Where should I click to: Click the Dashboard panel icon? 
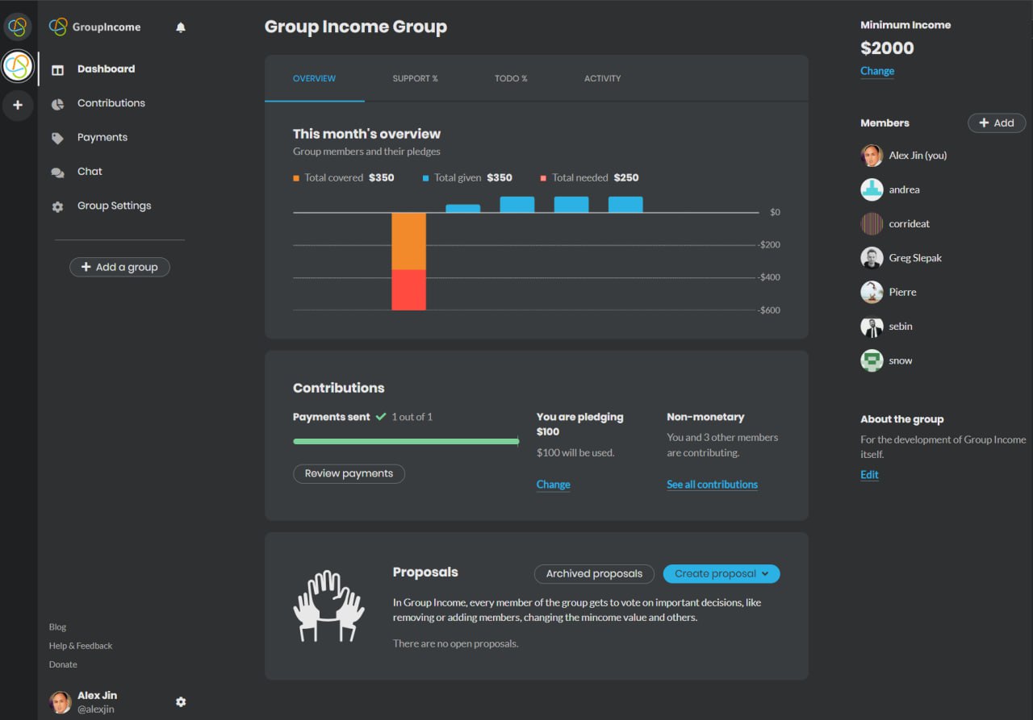57,70
